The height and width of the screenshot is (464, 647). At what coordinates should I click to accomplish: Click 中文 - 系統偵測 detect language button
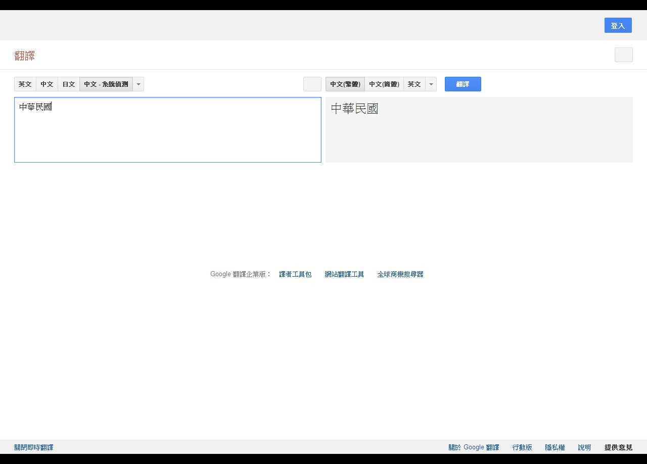click(x=106, y=84)
